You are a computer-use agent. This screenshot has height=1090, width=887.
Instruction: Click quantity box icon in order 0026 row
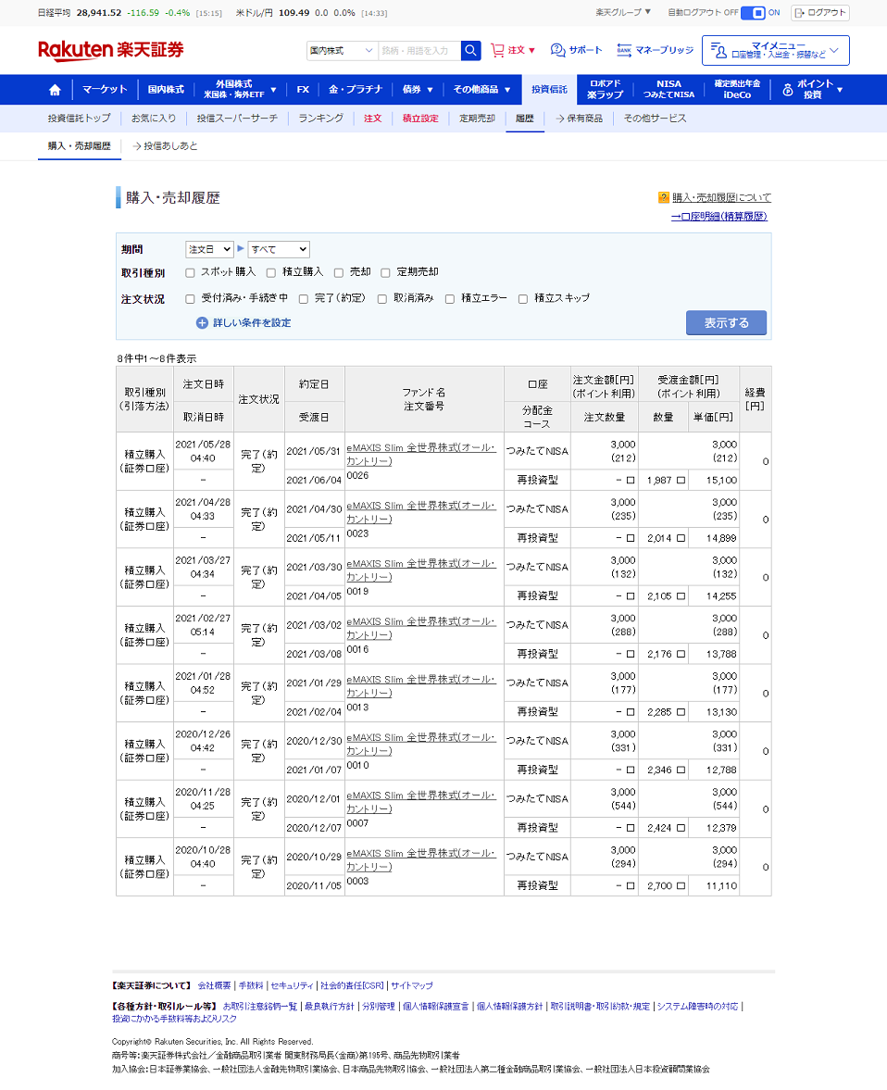631,481
